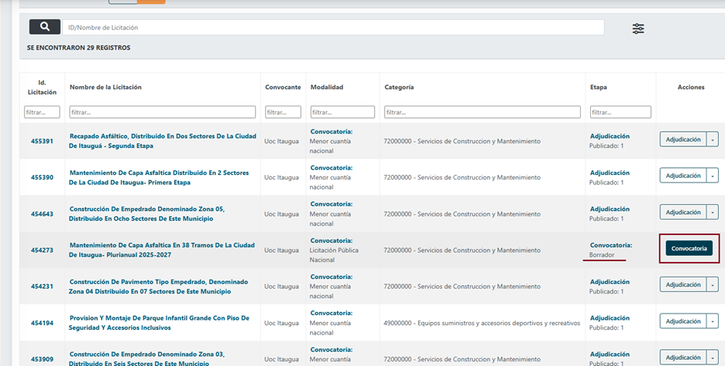725x366 pixels.
Task: Open licitación ID 455391 link
Action: [x=42, y=142]
